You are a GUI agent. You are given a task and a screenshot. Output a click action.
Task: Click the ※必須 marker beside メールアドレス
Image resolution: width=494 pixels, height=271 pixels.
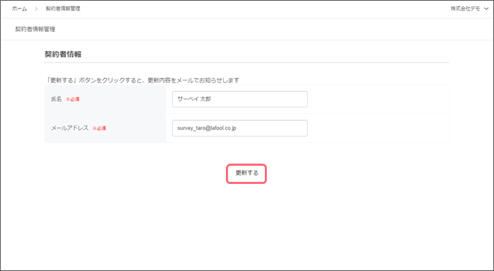click(99, 129)
